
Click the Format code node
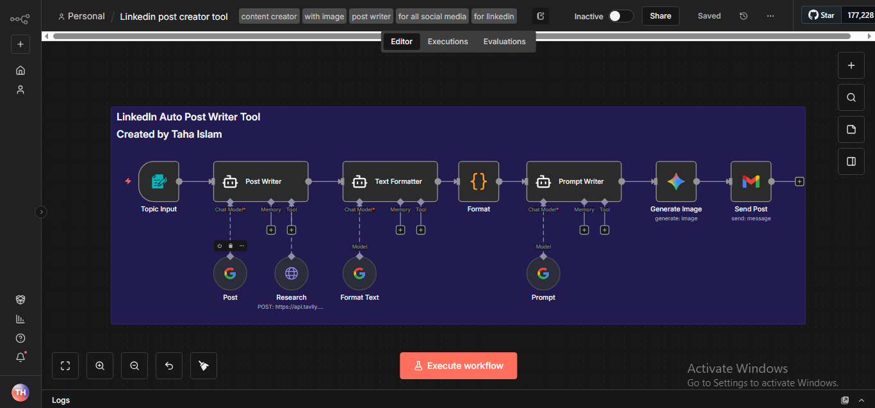tap(478, 182)
